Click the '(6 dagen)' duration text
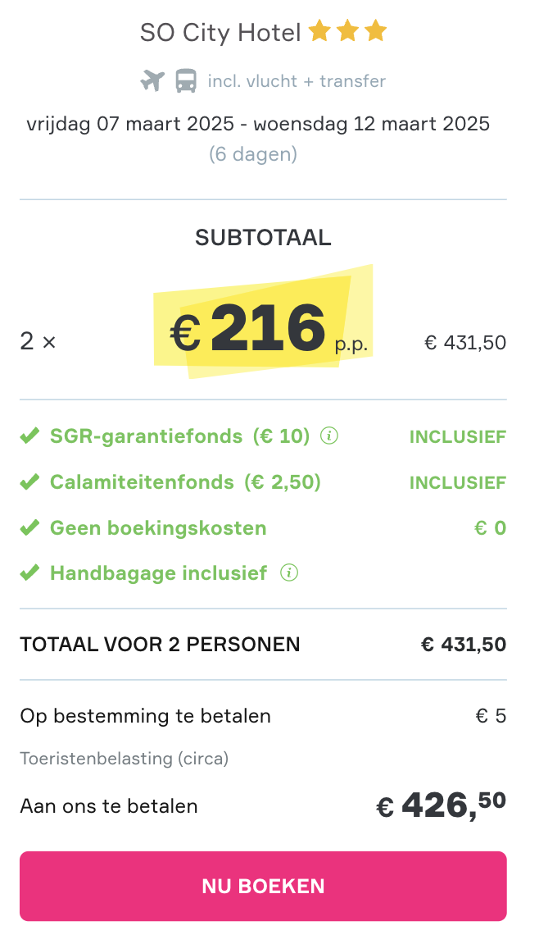 coord(253,154)
